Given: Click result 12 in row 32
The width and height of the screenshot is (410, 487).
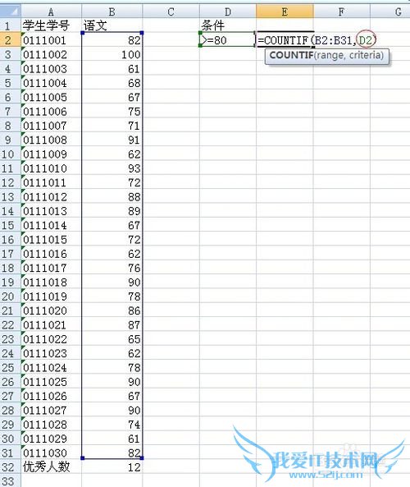Looking at the screenshot, I should pyautogui.click(x=112, y=467).
